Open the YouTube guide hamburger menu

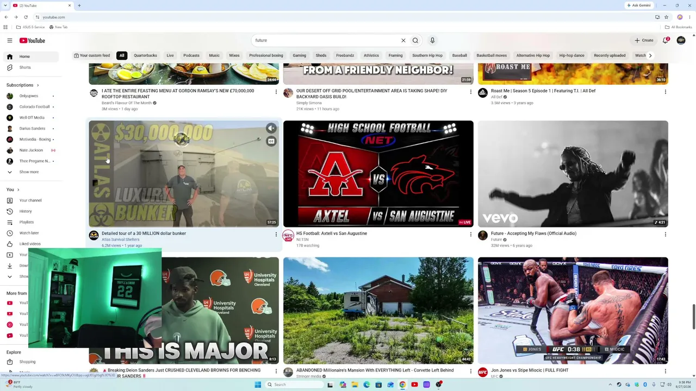click(x=9, y=40)
